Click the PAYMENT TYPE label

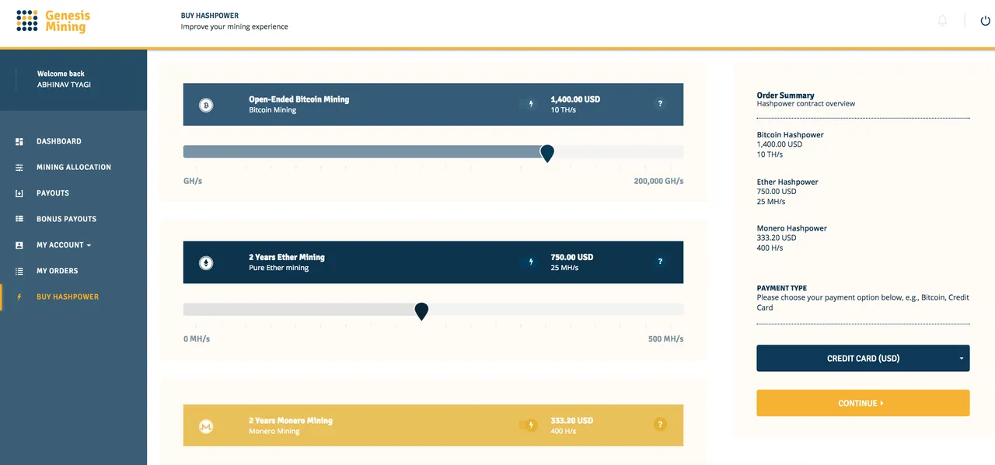782,288
